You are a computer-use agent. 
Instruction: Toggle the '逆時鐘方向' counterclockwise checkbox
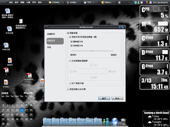71,46
